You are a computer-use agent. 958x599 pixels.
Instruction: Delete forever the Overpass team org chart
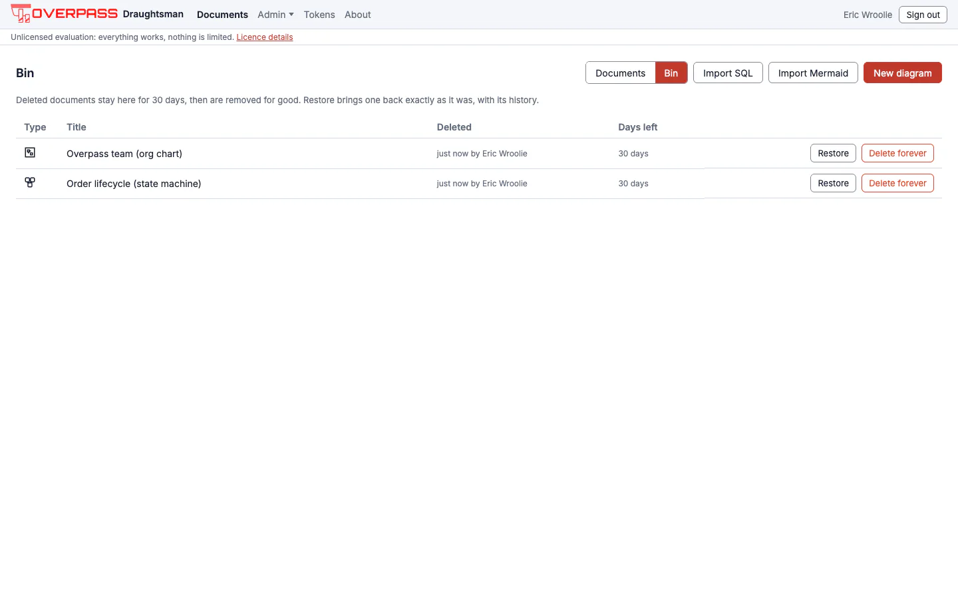pos(897,153)
